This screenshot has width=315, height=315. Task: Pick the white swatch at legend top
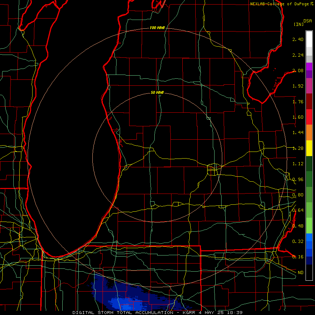click(x=309, y=39)
